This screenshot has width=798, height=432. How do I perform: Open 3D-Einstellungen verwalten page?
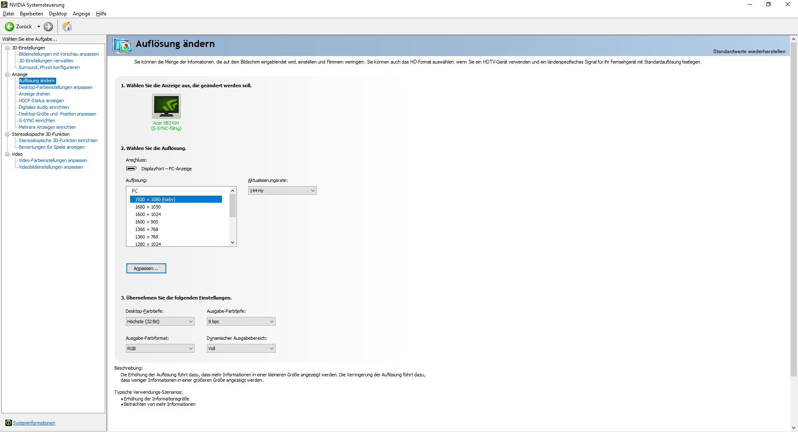[x=46, y=61]
